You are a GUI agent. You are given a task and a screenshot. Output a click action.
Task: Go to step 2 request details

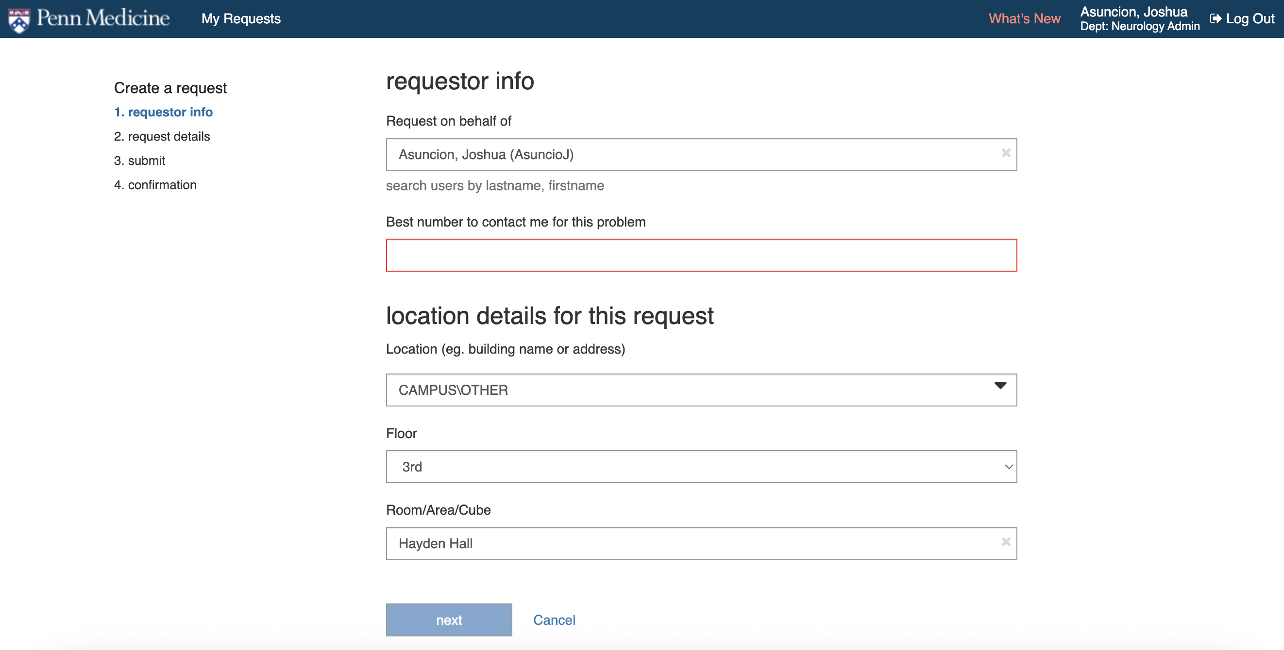(x=162, y=136)
